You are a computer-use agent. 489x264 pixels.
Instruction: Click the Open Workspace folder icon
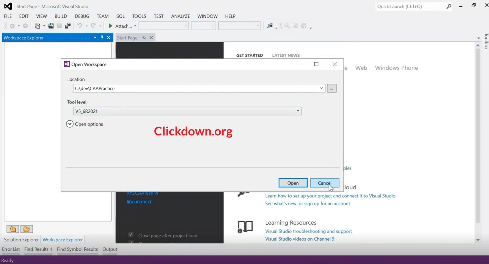coord(26,229)
